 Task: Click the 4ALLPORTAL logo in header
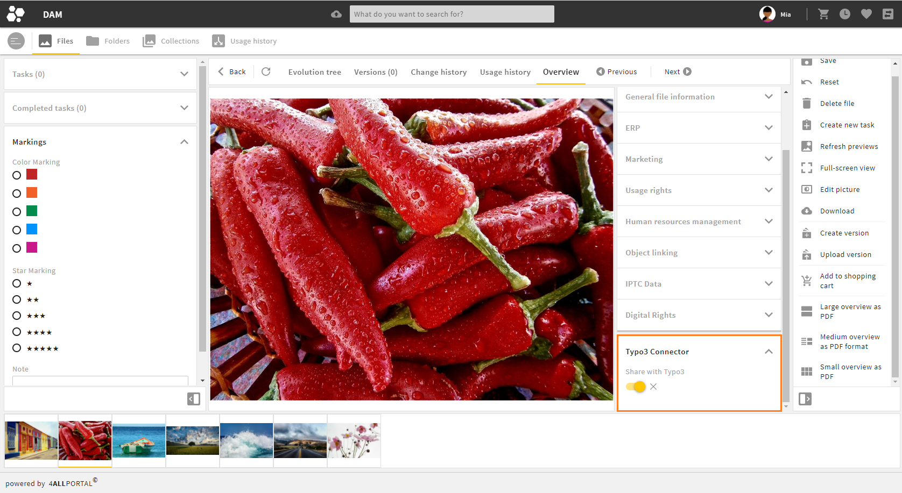click(16, 14)
